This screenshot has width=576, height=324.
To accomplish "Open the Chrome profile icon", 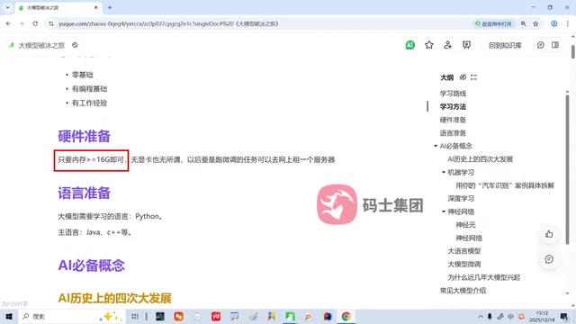I will (x=554, y=23).
